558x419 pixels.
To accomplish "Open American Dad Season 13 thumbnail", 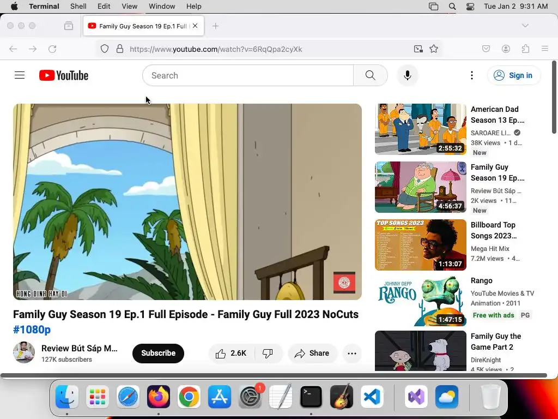I will click(421, 129).
